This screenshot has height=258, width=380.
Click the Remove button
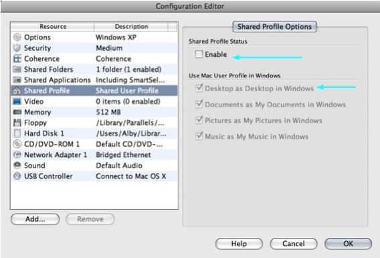[x=90, y=219]
